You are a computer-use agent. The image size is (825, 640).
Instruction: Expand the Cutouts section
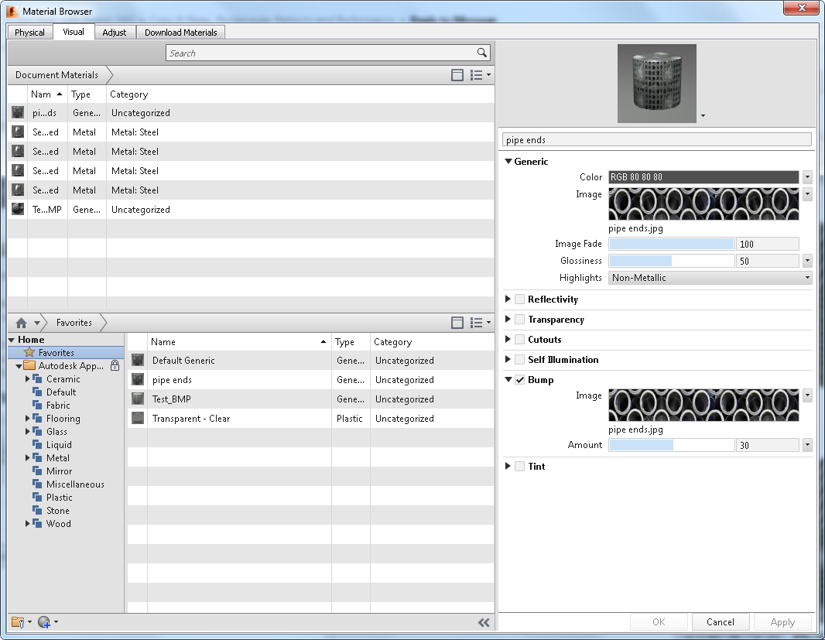click(508, 339)
